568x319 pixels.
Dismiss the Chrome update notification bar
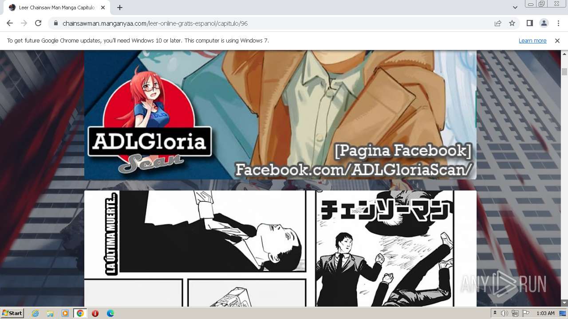point(557,40)
